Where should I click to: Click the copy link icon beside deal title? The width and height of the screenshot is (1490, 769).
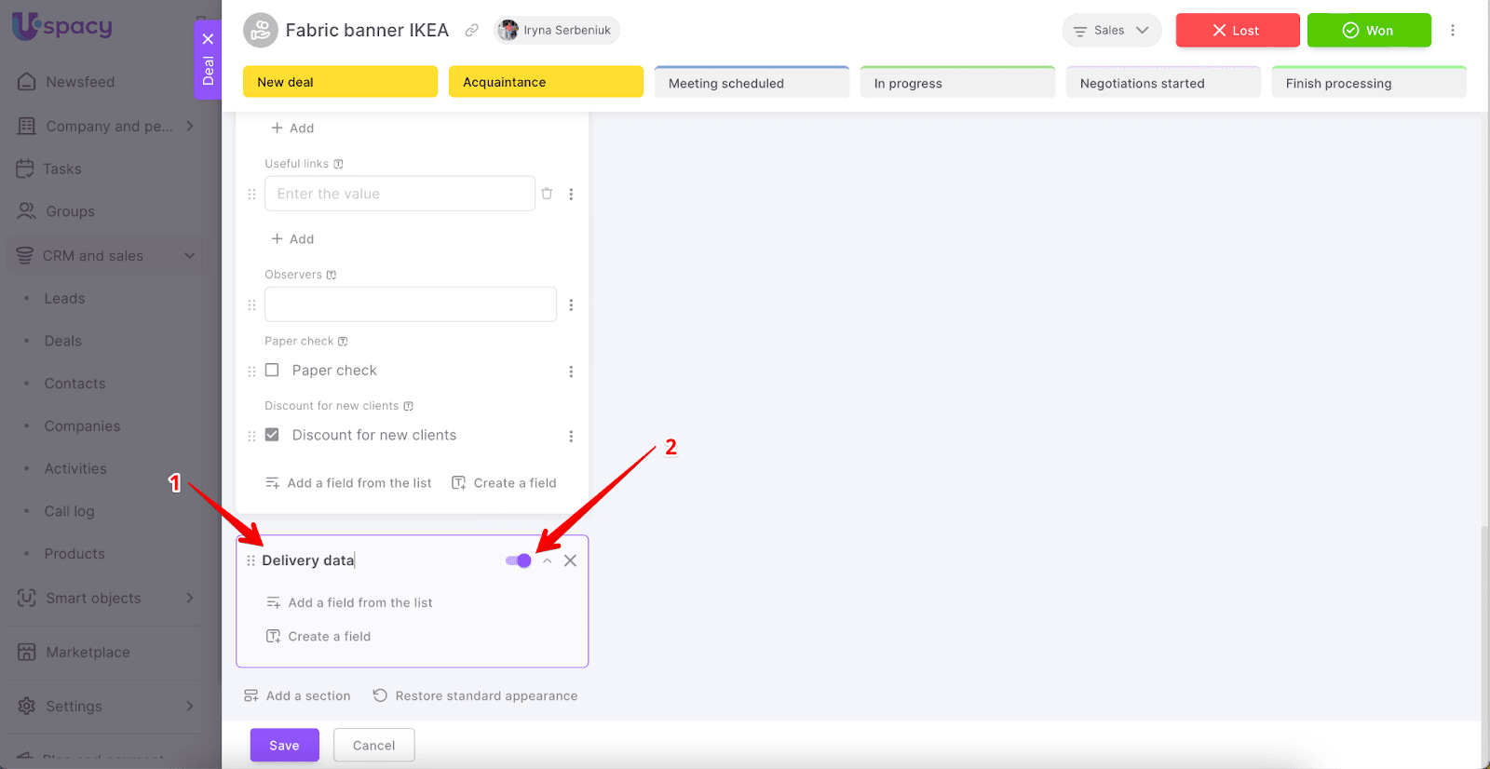(472, 31)
